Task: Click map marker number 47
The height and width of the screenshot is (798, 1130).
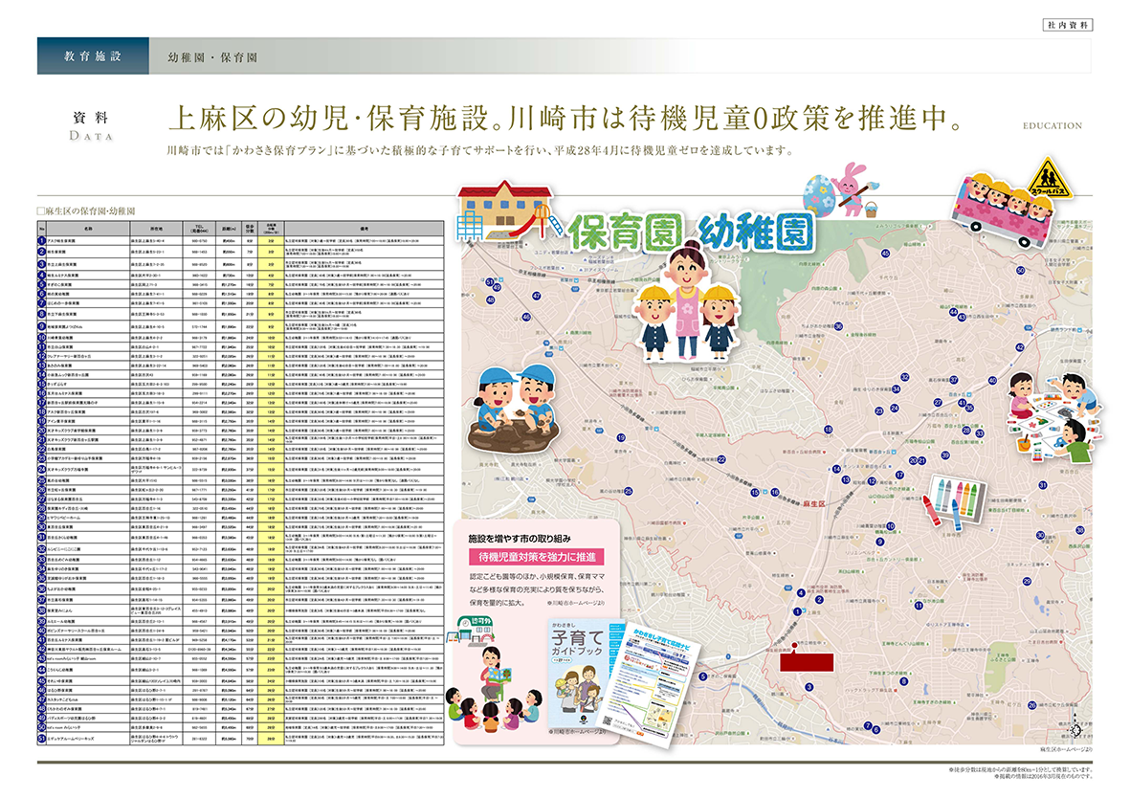Action: click(536, 297)
